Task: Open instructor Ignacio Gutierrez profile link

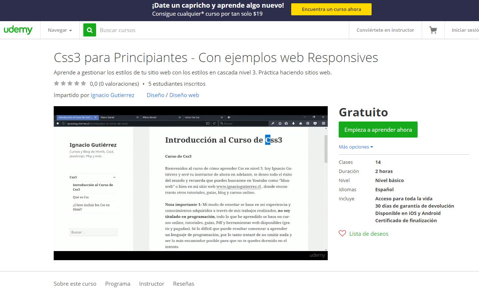Action: (x=113, y=95)
